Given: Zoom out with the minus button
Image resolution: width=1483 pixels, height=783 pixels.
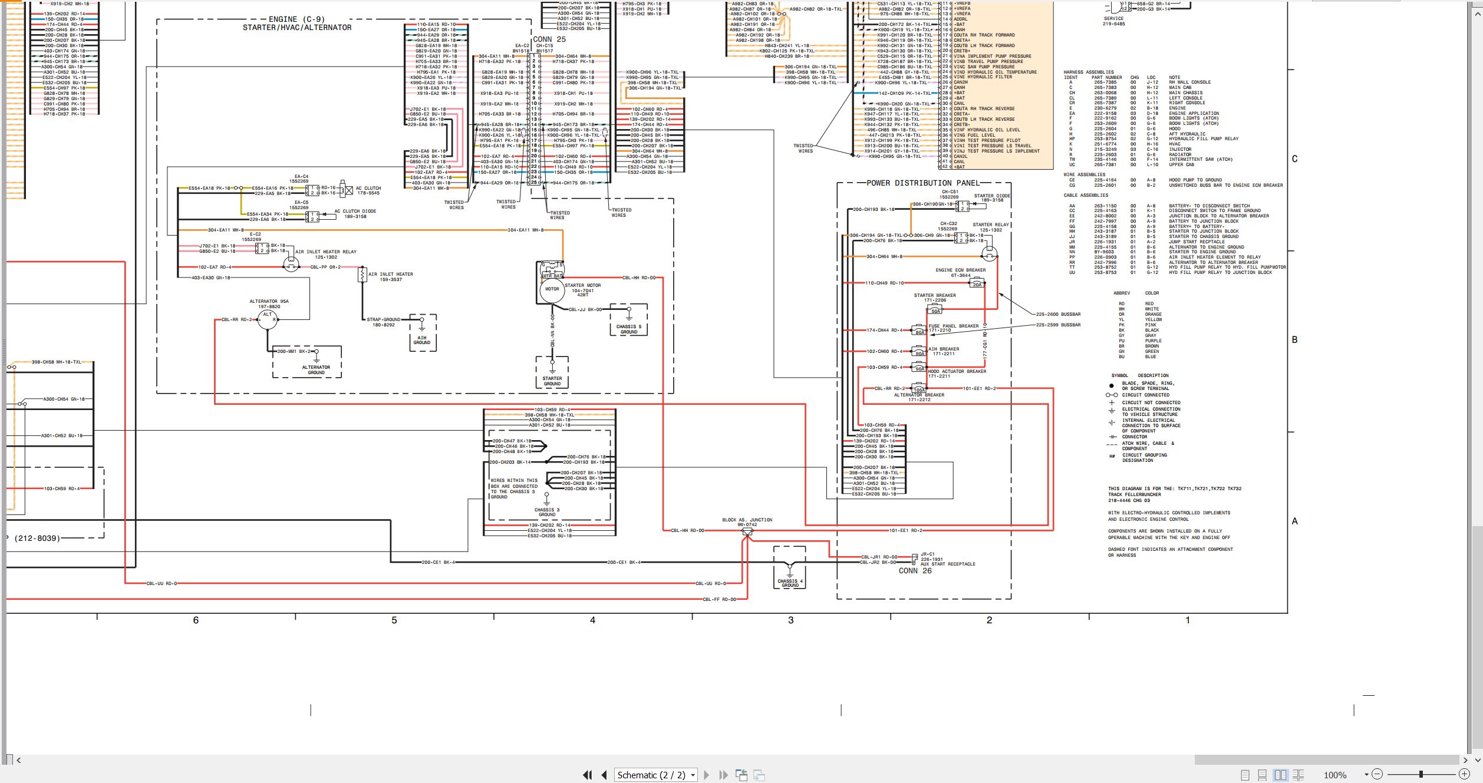Looking at the screenshot, I should tap(1377, 774).
